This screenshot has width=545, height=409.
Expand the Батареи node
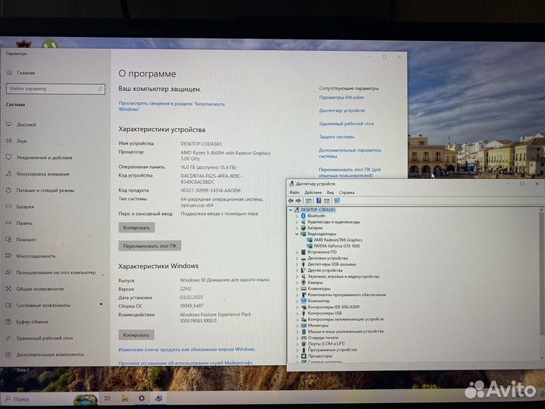(x=297, y=228)
